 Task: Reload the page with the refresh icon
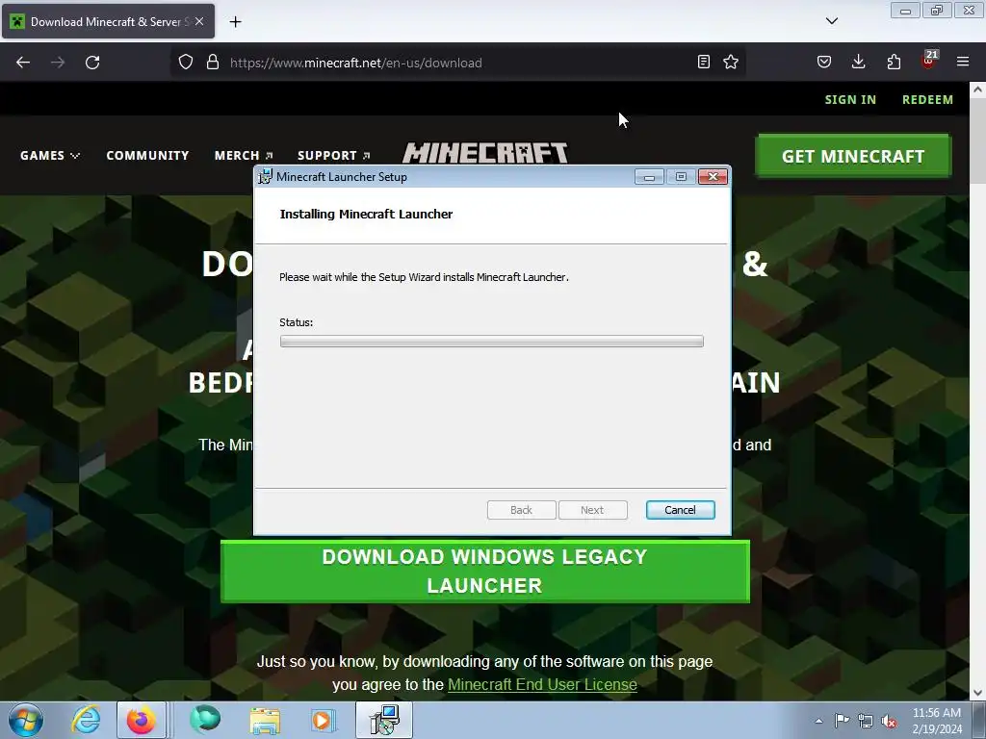92,63
